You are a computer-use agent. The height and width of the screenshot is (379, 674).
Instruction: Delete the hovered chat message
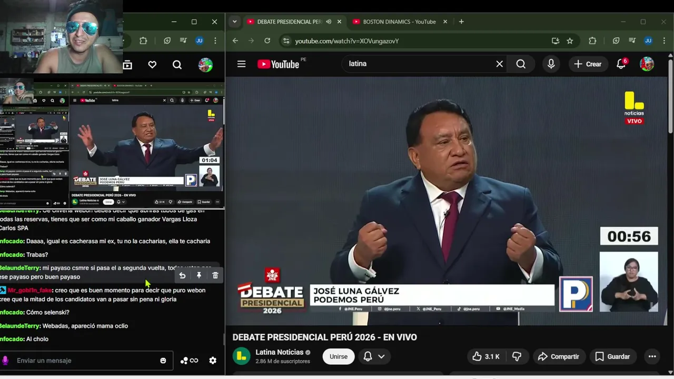215,275
